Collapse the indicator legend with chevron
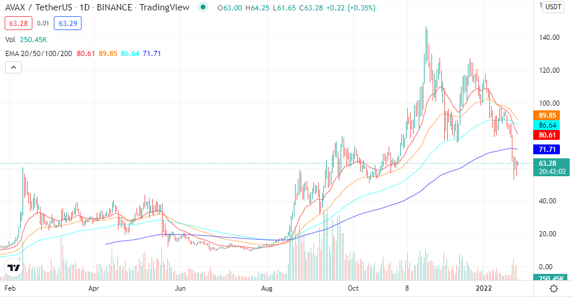Screen dimensions: 572x297 (x=13, y=68)
